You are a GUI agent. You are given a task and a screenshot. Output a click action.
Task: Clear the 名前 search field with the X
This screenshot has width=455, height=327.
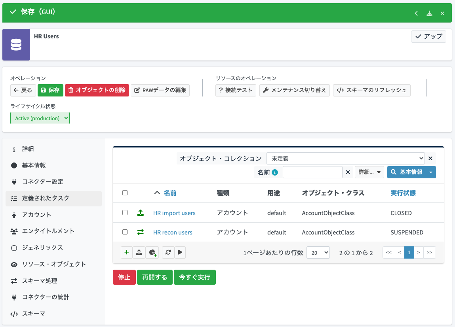click(x=348, y=172)
